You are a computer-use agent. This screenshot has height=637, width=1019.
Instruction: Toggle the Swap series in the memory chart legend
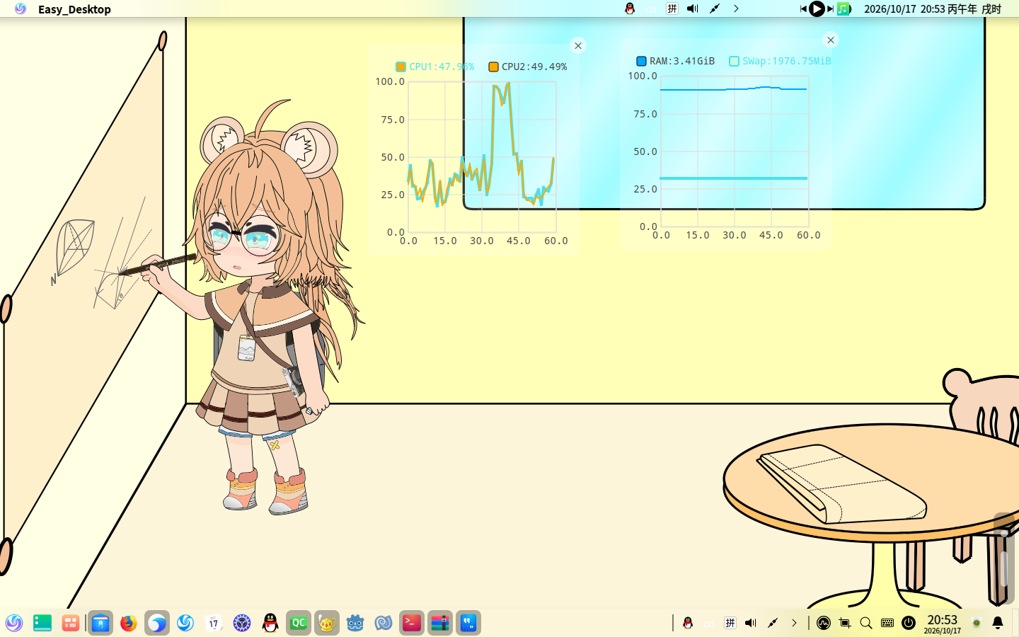pos(781,61)
